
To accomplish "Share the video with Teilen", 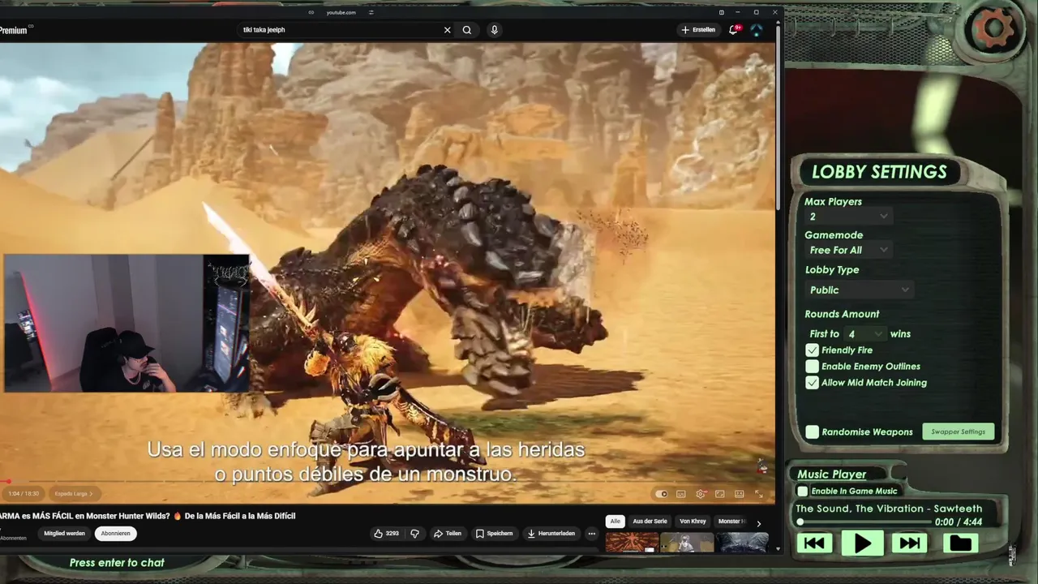I will (447, 534).
